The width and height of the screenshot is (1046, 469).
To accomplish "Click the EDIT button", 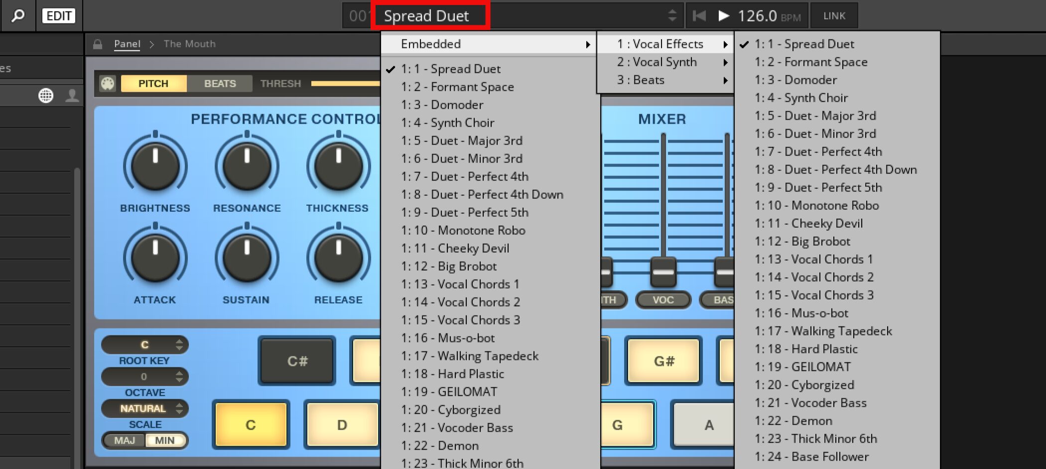I will coord(59,16).
